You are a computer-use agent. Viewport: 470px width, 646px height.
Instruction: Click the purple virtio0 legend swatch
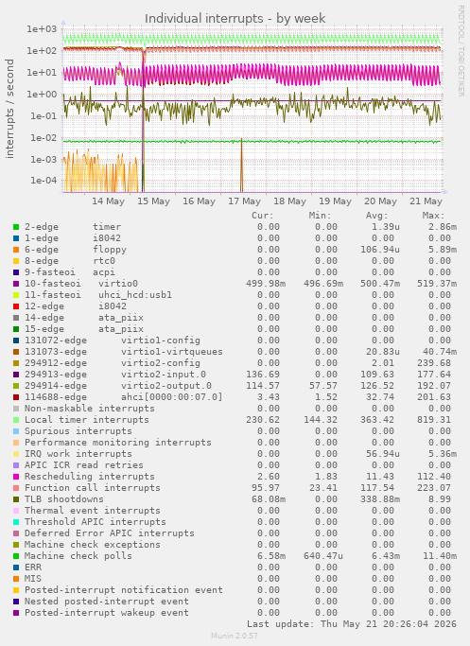click(x=16, y=284)
